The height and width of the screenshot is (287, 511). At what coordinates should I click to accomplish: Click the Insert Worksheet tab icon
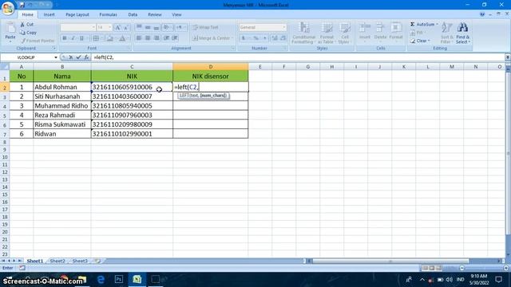coord(97,261)
